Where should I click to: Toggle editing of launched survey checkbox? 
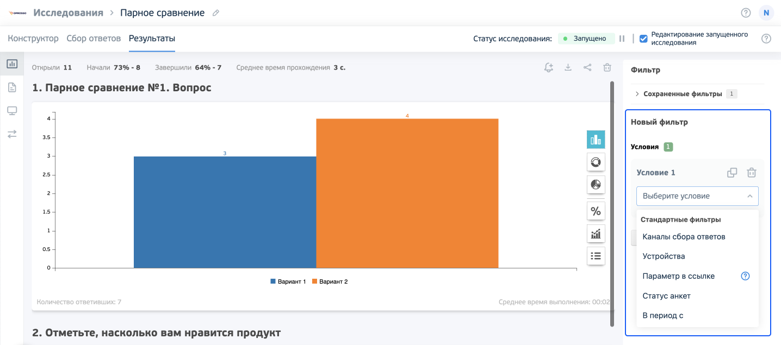coord(643,39)
